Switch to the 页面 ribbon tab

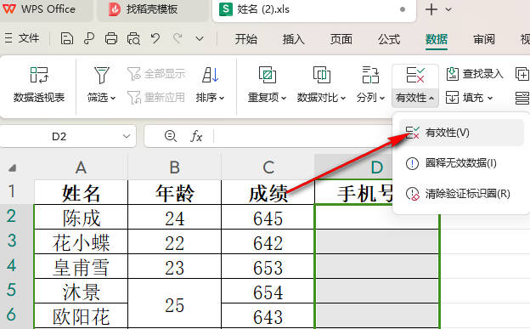341,40
